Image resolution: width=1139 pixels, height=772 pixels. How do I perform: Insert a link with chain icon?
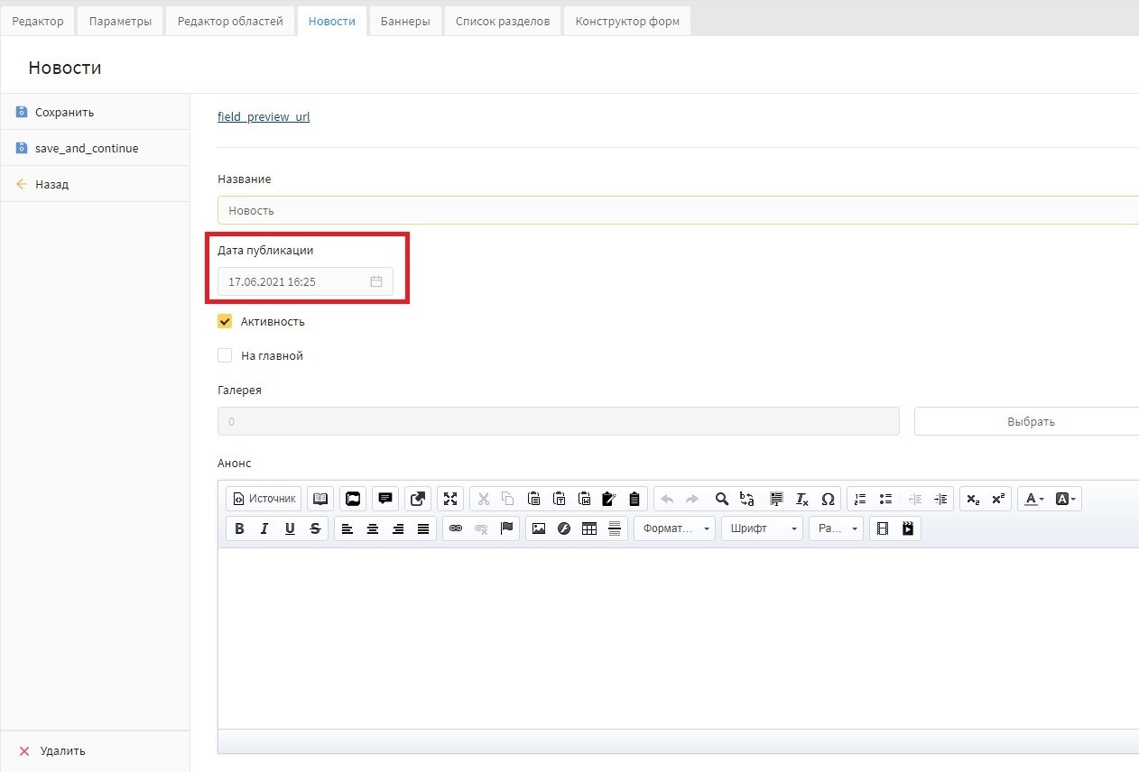pyautogui.click(x=456, y=529)
